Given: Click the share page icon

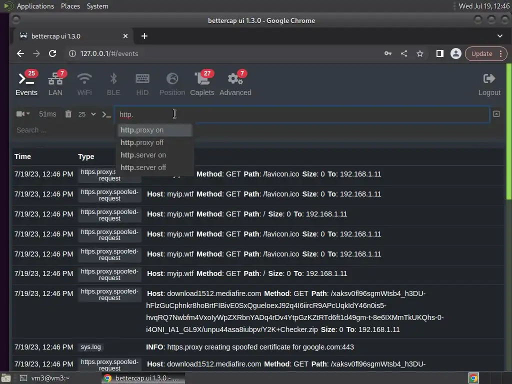Looking at the screenshot, I should coord(404,53).
